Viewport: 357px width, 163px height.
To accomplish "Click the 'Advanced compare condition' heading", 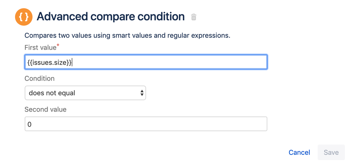I will [111, 16].
